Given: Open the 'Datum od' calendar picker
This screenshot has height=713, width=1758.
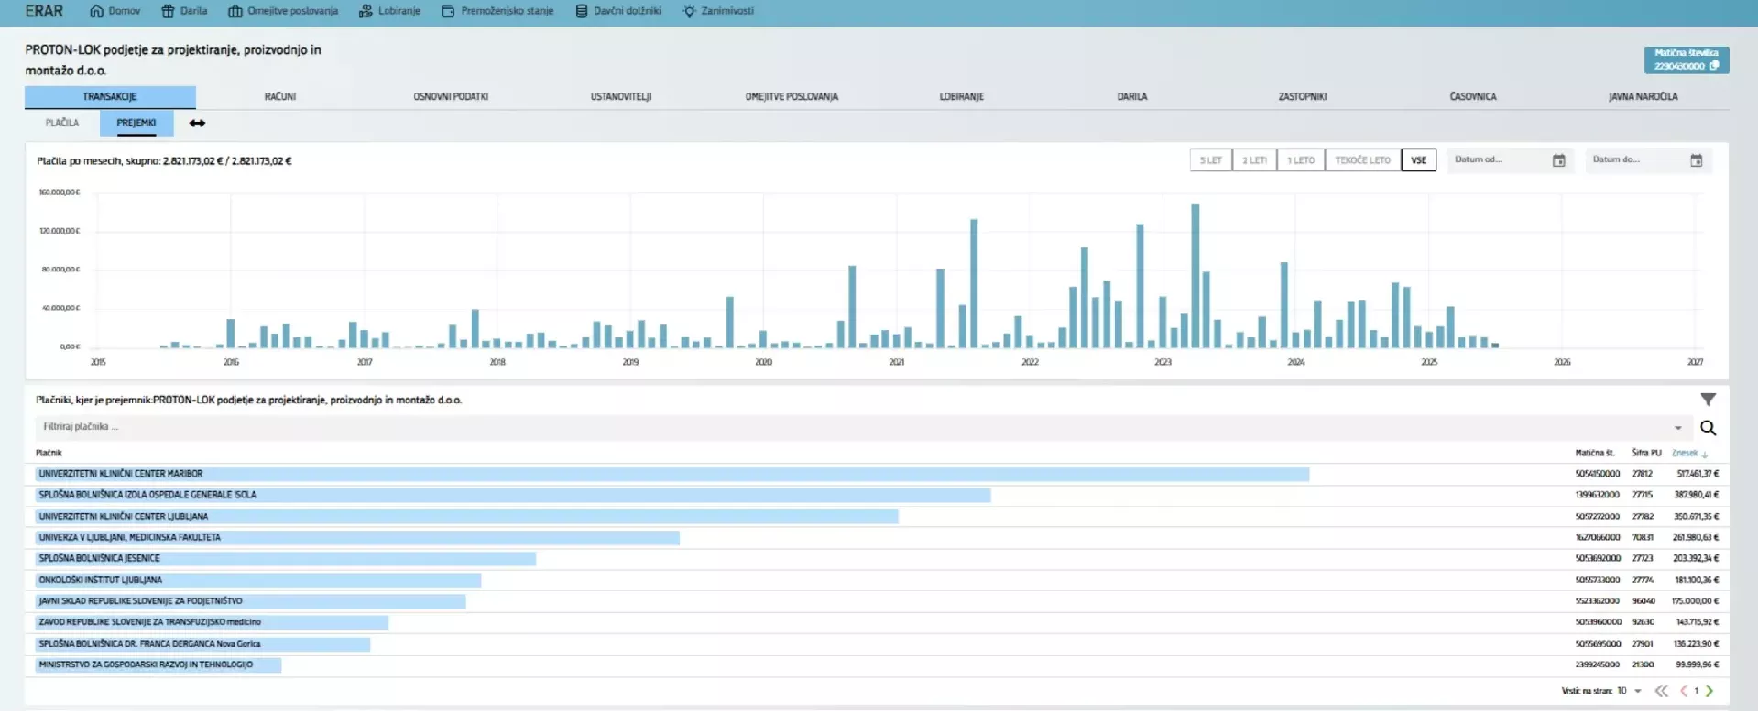Looking at the screenshot, I should tap(1558, 160).
